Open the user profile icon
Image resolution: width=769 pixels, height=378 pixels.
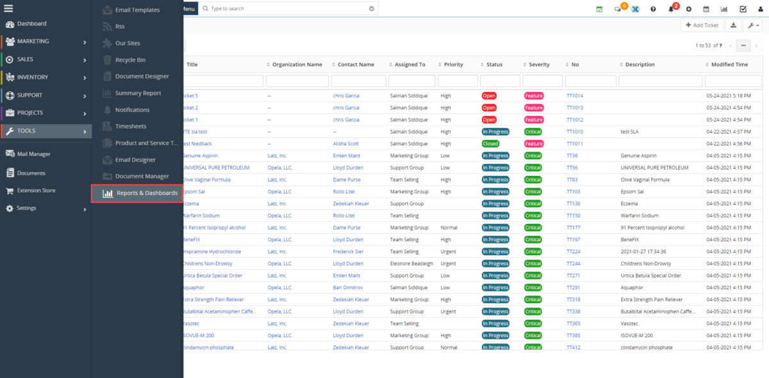pos(761,8)
